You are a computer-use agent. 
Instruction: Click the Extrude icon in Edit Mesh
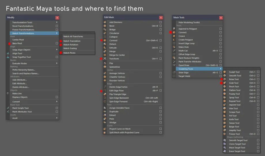[105, 48]
